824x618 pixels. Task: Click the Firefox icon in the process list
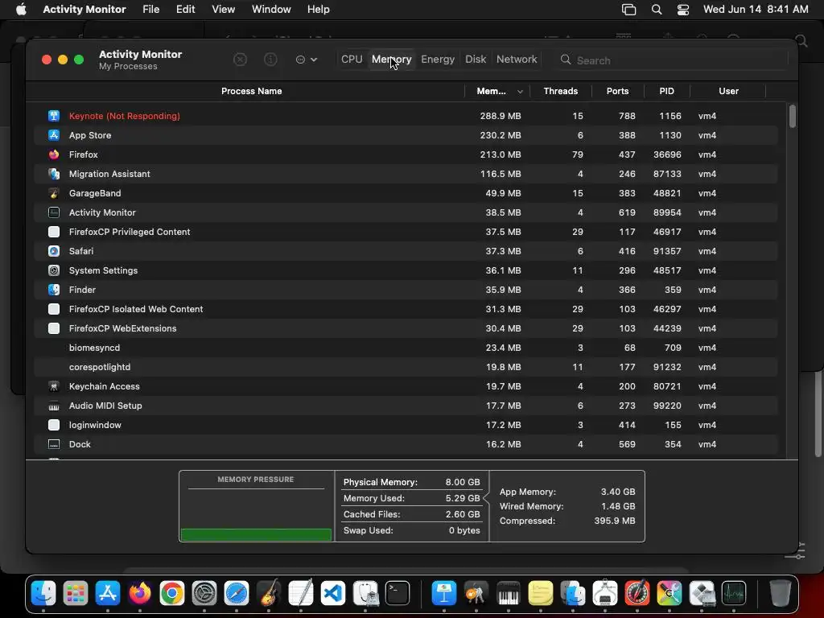pos(54,154)
